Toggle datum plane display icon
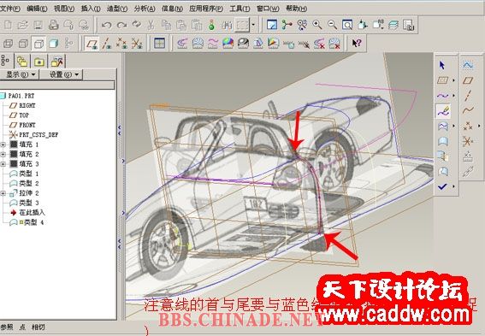485x336 pixels. click(92, 44)
